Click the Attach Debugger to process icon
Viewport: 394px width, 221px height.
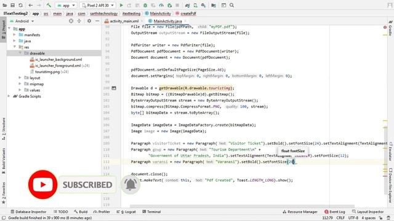[170, 6]
